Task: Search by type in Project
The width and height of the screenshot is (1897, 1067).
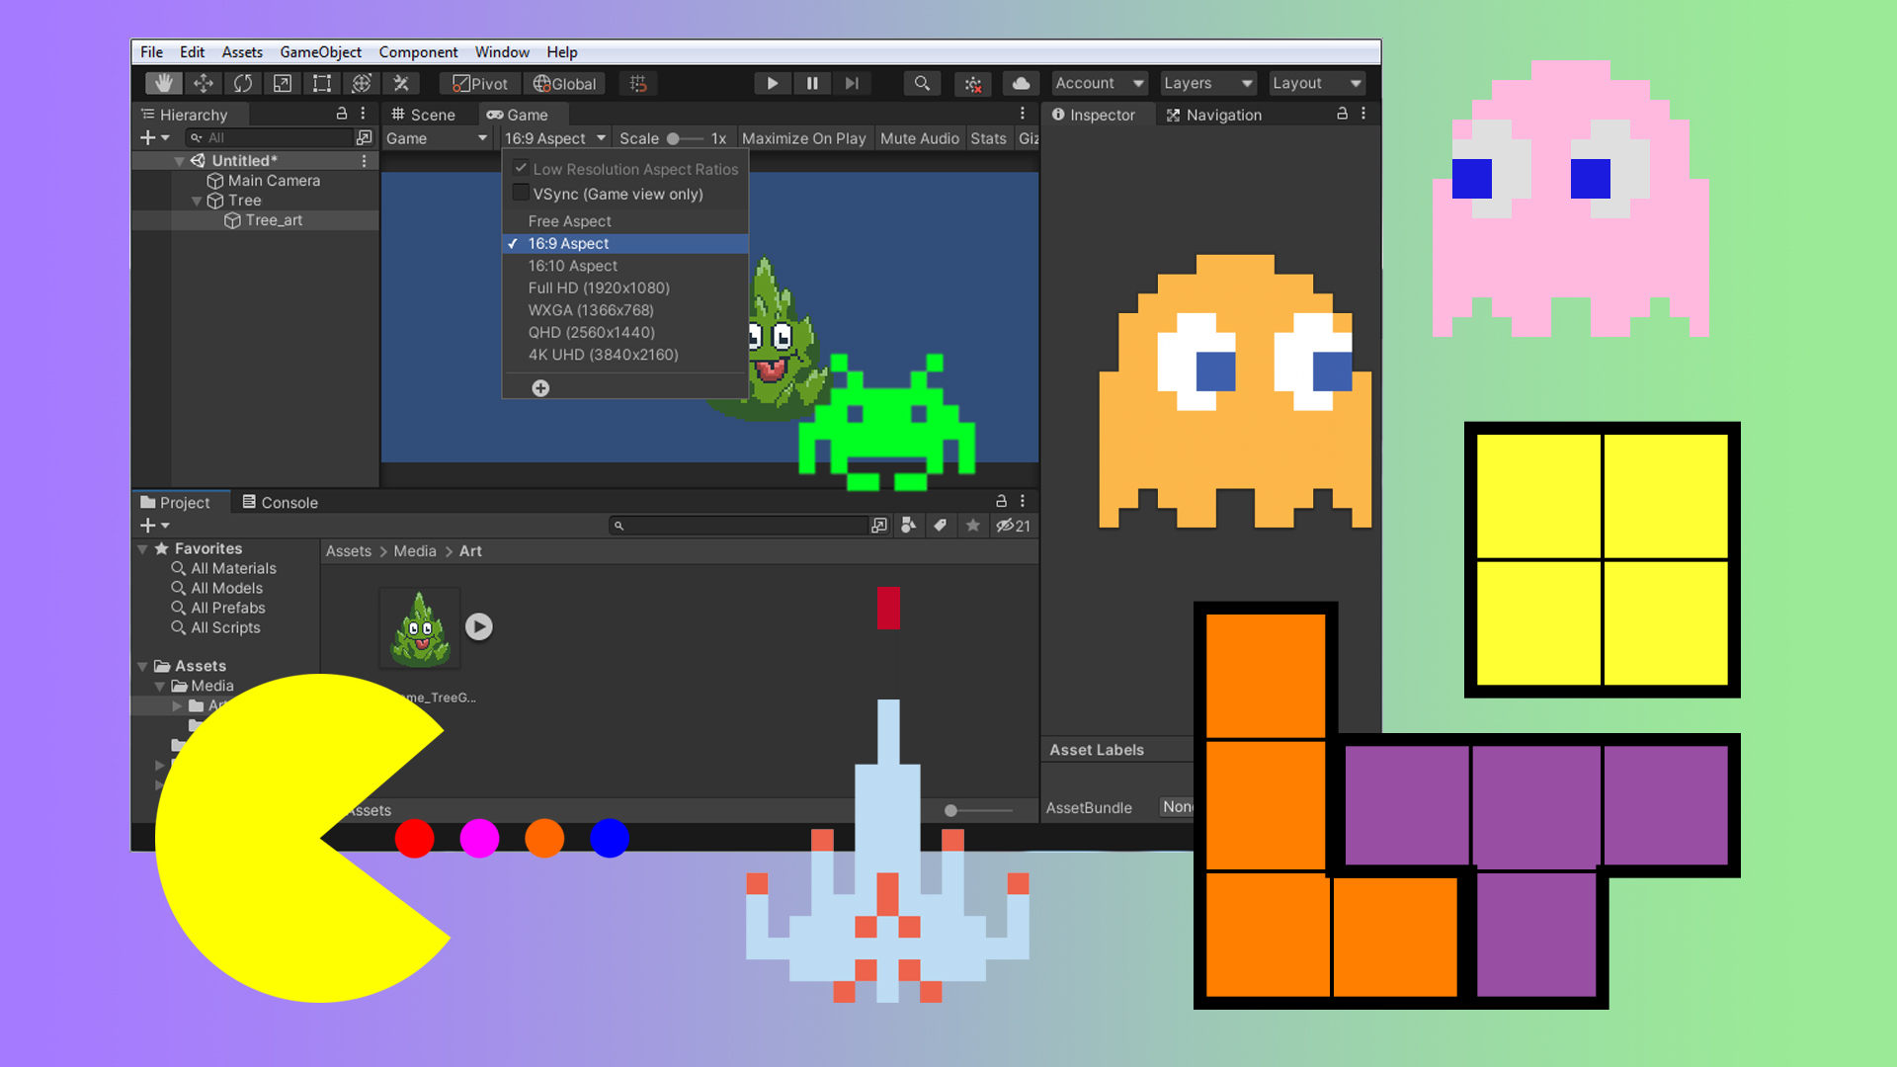Action: point(909,526)
